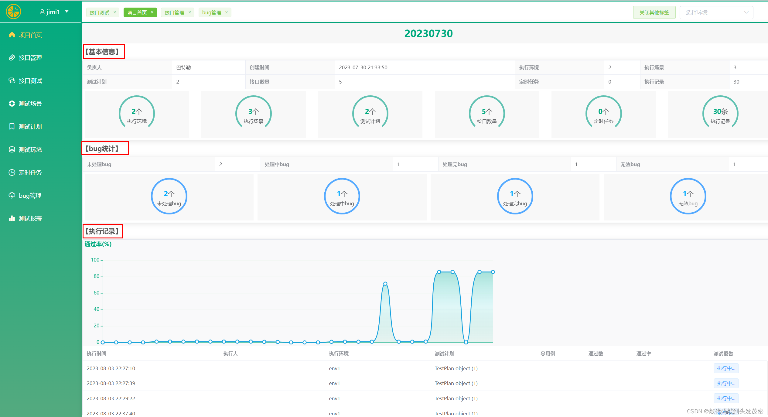Click the 关闭其他标签 button
This screenshot has width=768, height=417.
pyautogui.click(x=654, y=12)
